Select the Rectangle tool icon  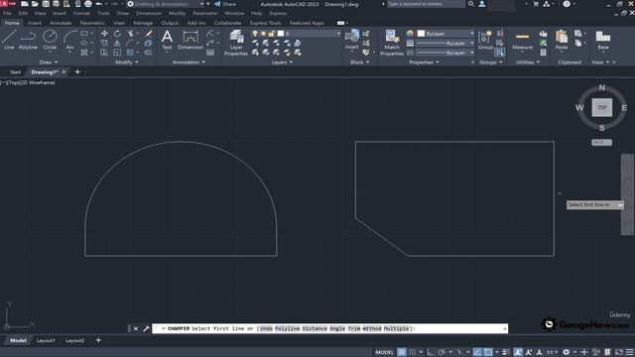click(x=84, y=34)
